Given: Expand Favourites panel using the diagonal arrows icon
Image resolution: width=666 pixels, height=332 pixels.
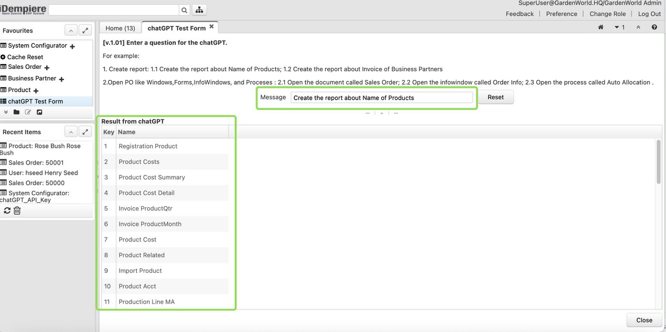Looking at the screenshot, I should 85,30.
